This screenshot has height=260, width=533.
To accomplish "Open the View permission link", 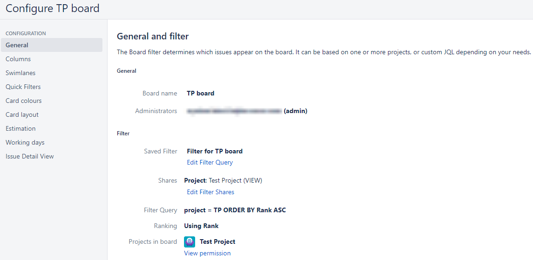I will [207, 253].
